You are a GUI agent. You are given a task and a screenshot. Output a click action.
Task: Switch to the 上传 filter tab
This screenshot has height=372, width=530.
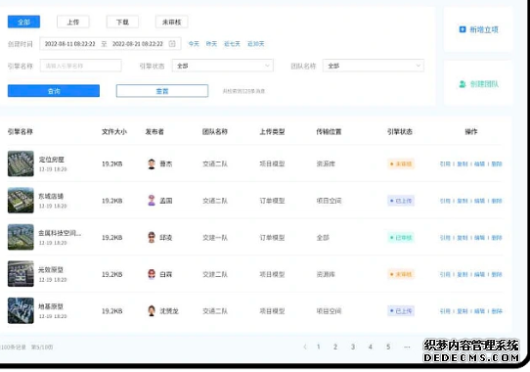tap(73, 22)
